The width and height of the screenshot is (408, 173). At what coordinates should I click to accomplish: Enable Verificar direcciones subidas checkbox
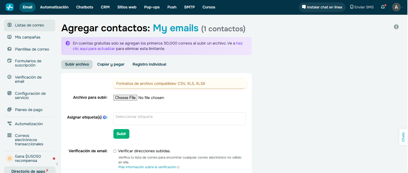115,151
